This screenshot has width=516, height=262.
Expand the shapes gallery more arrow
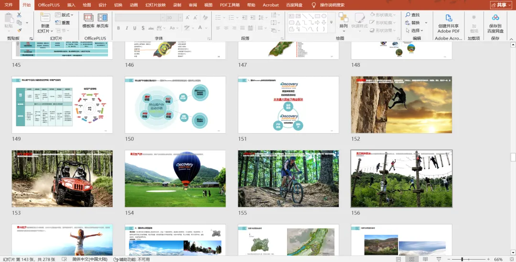pyautogui.click(x=332, y=22)
